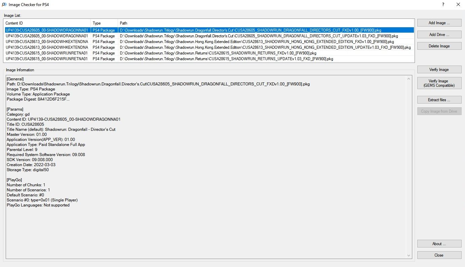Open the About dialog

point(439,244)
